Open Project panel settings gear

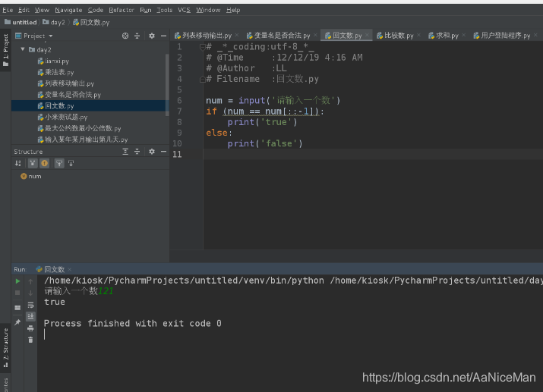[152, 36]
